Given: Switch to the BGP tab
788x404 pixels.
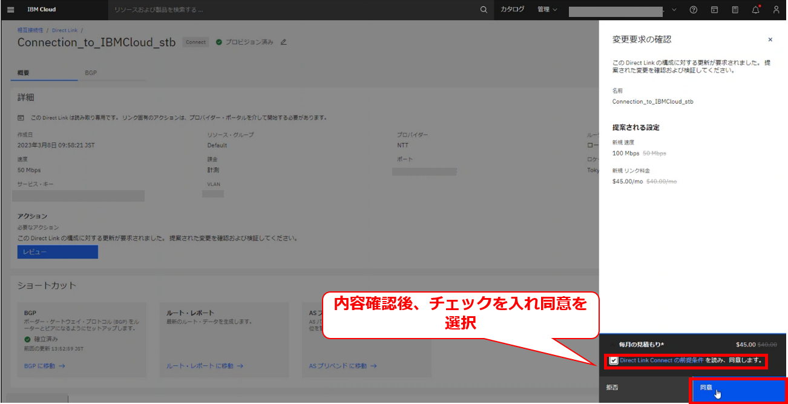Looking at the screenshot, I should pyautogui.click(x=91, y=73).
